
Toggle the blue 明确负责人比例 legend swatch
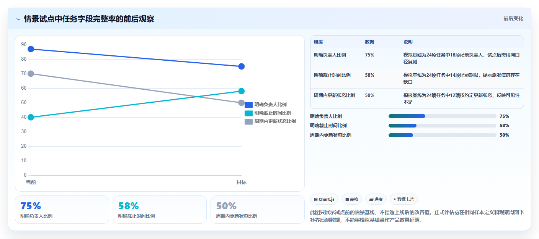pos(249,105)
